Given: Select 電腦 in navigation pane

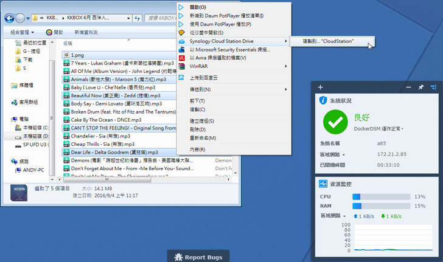Looking at the screenshot, I should pyautogui.click(x=19, y=119).
